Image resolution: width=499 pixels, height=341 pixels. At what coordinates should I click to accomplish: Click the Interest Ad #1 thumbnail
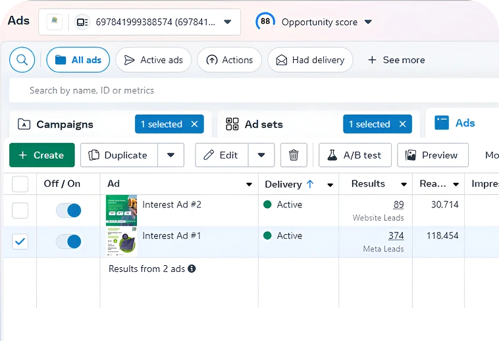[121, 242]
